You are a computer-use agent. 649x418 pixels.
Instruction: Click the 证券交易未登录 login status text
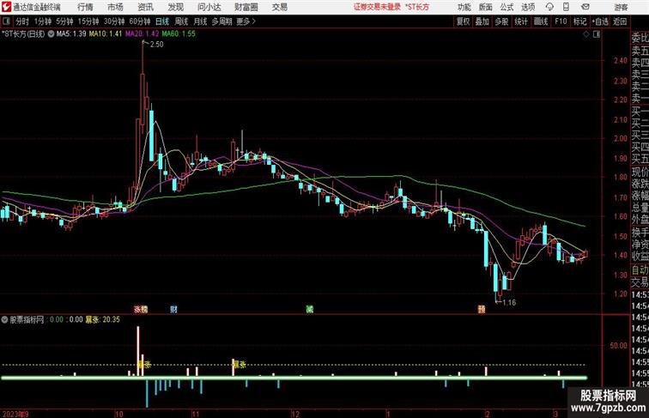[377, 7]
